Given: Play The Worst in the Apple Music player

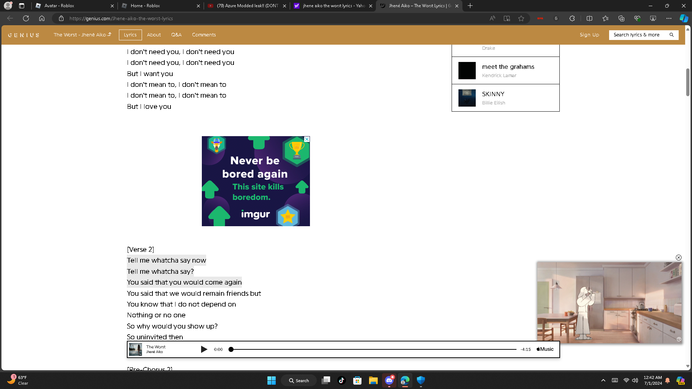Looking at the screenshot, I should 204,349.
